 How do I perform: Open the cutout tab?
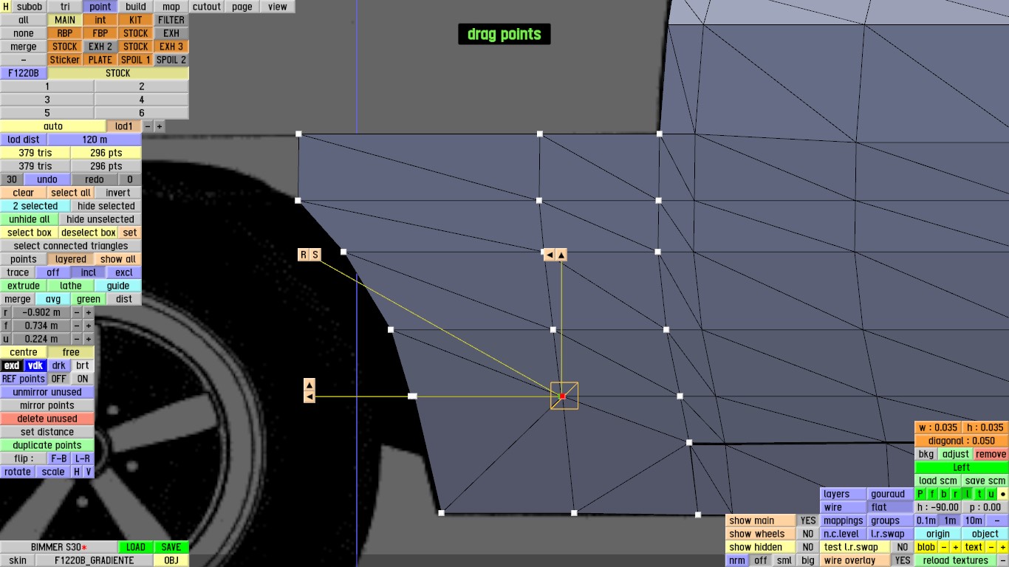pos(207,7)
